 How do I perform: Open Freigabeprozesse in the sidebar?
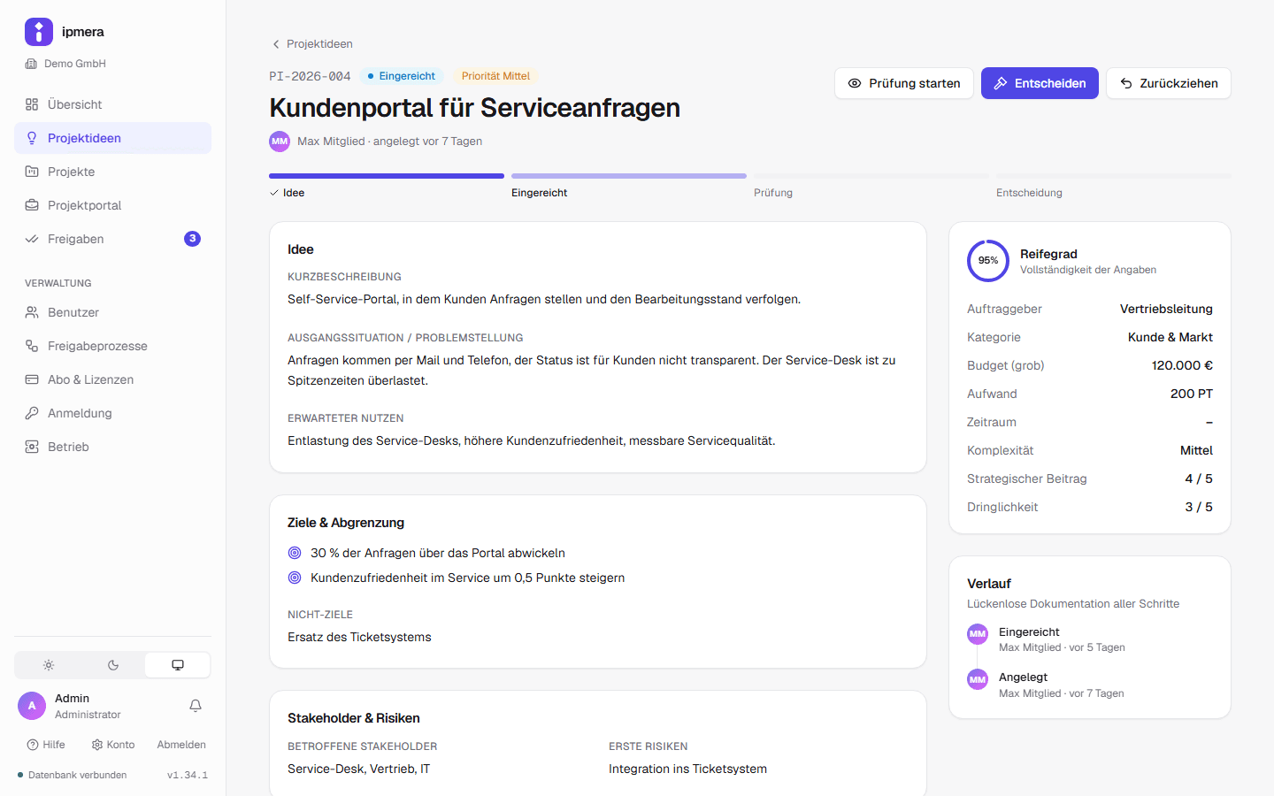click(112, 346)
